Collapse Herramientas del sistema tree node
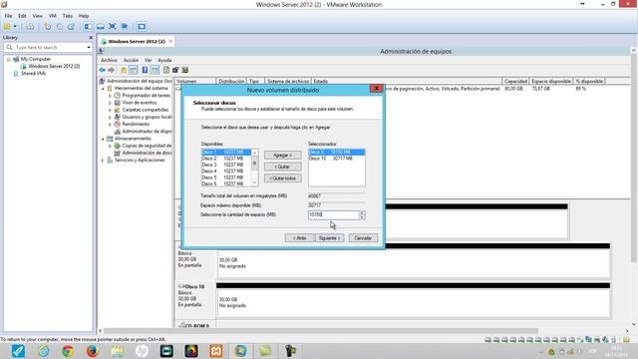The image size is (638, 359). click(x=103, y=89)
